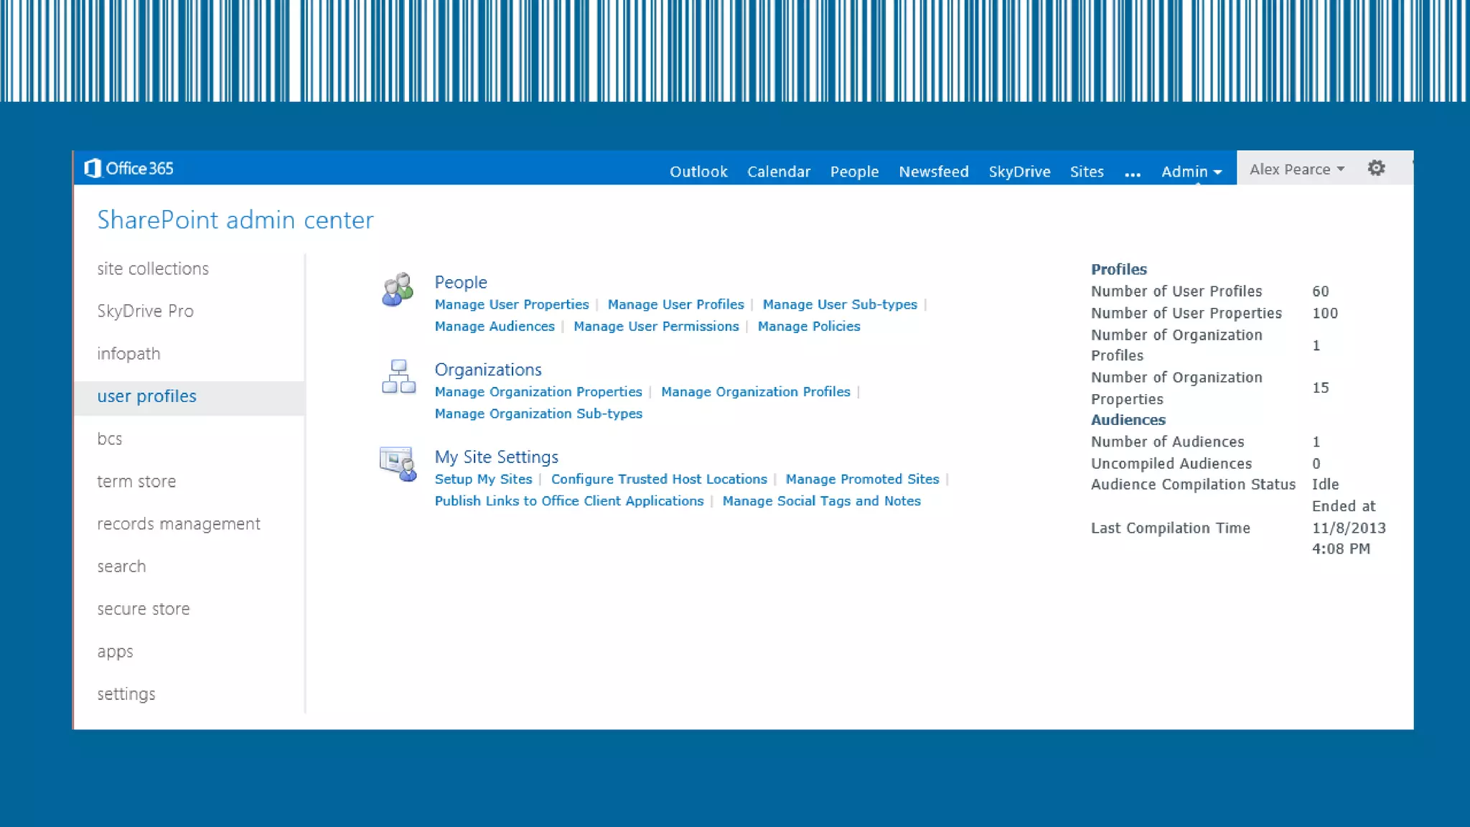Open Manage Audiences link

pos(495,326)
